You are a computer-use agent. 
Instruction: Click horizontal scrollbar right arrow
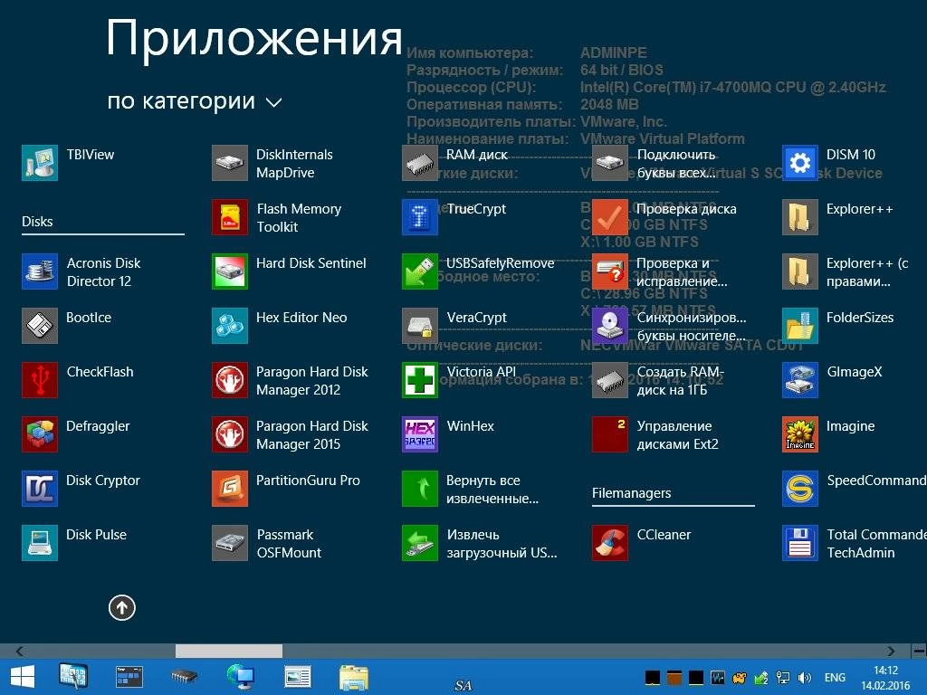891,652
